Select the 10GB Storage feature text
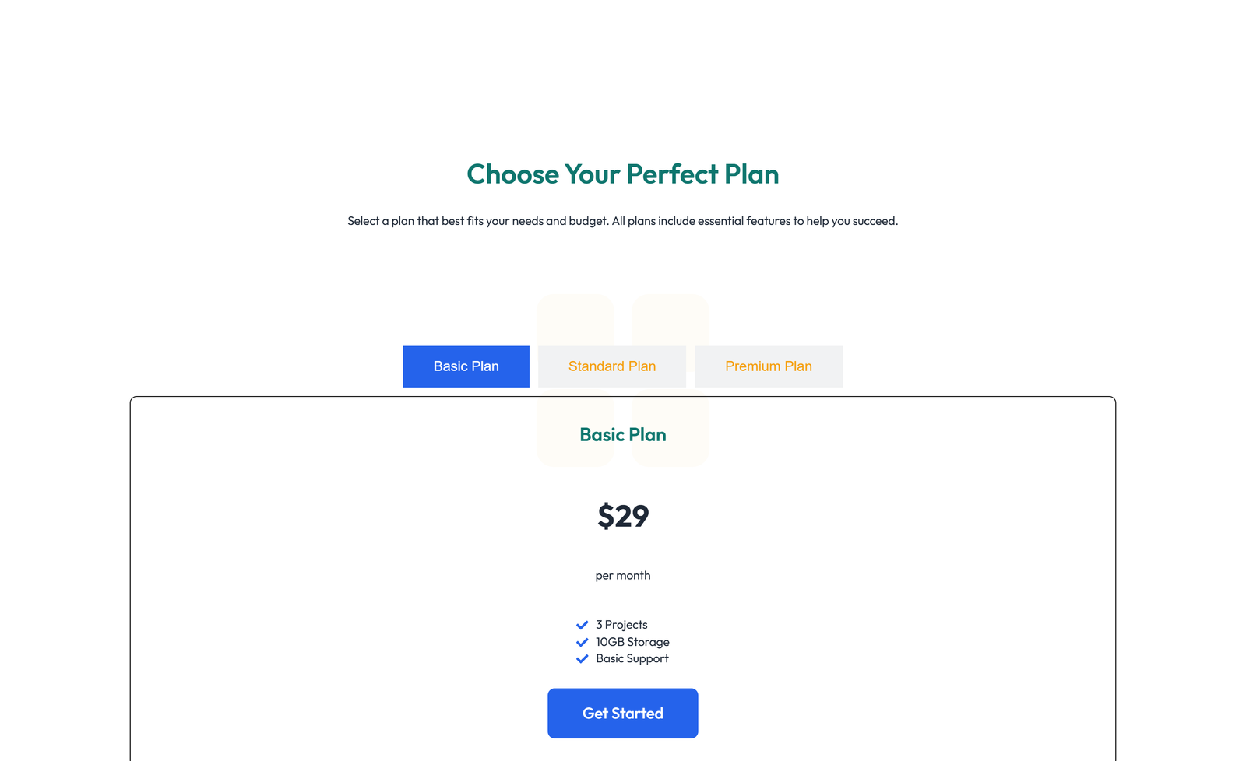The height and width of the screenshot is (761, 1246). pyautogui.click(x=632, y=642)
